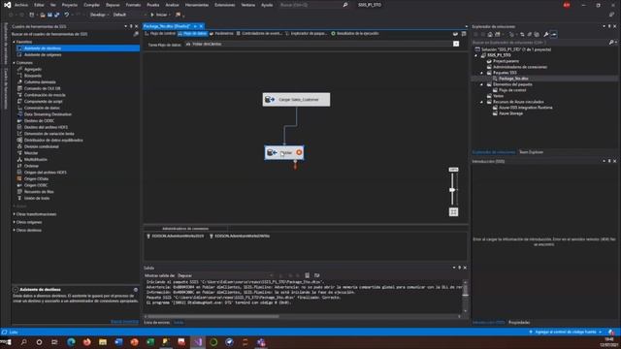
Task: Select the Destino del archivo HDFS icon
Action: click(19, 127)
